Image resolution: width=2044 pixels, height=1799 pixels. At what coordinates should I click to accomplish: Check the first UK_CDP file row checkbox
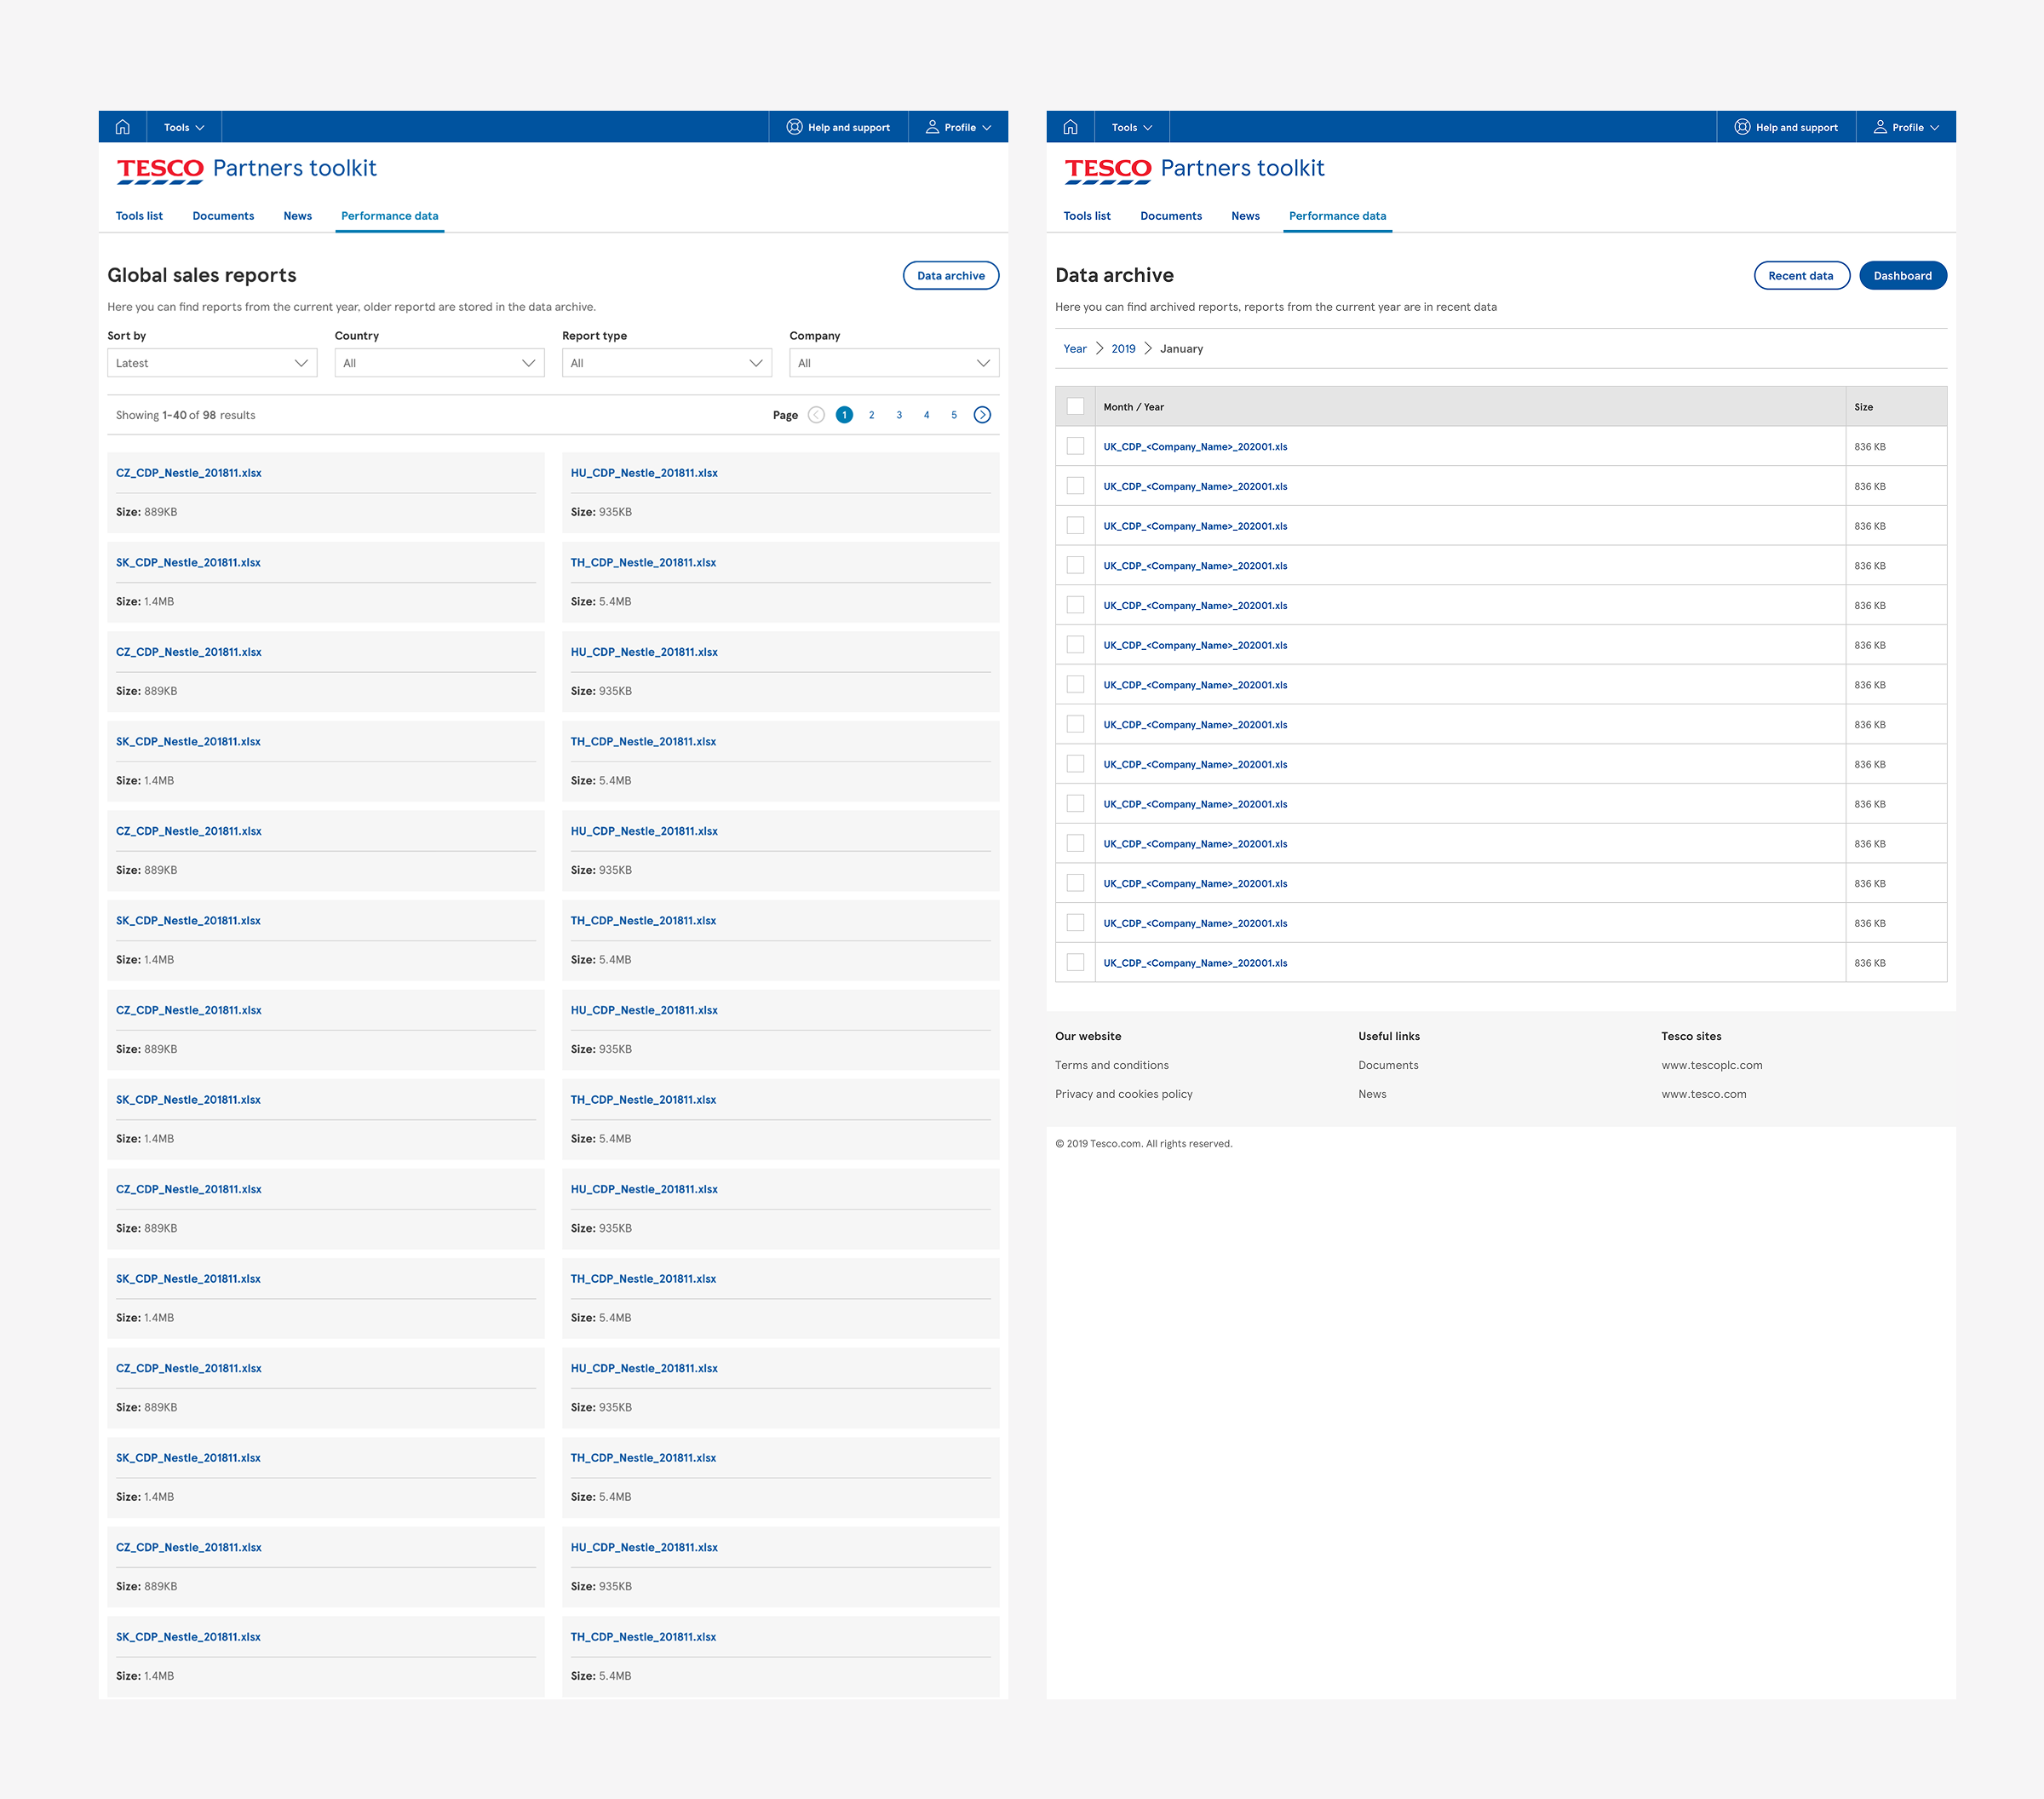tap(1075, 447)
